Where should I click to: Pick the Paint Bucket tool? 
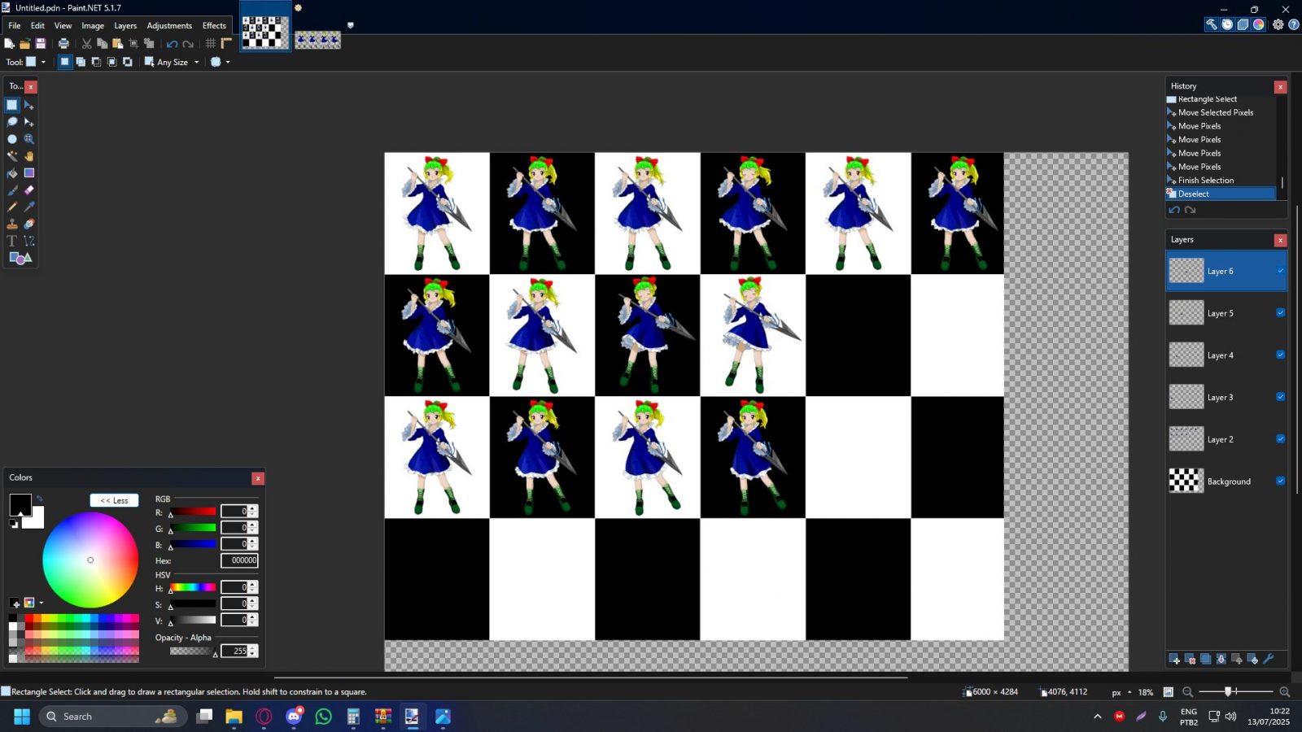point(12,173)
